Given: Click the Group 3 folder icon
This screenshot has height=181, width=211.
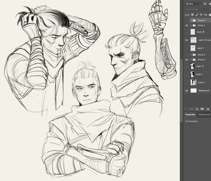Looking at the screenshot, I should click(x=194, y=55).
